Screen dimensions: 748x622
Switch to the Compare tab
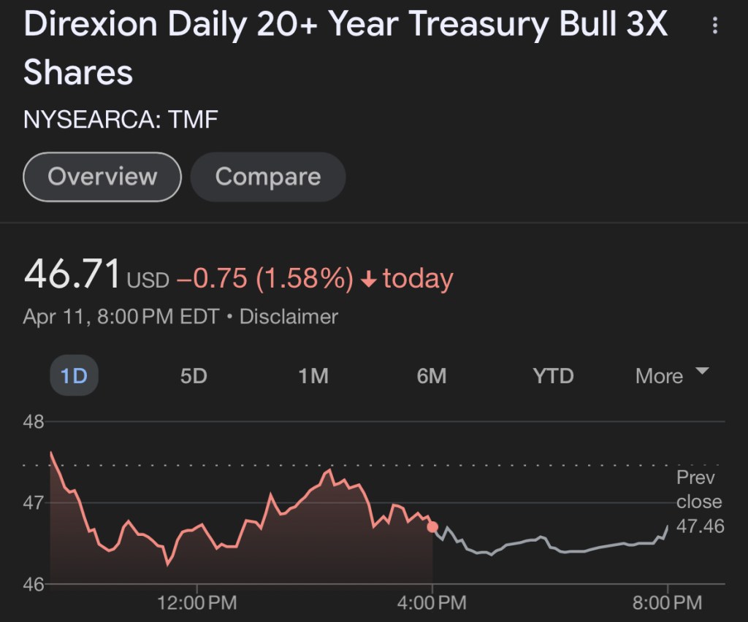coord(267,177)
